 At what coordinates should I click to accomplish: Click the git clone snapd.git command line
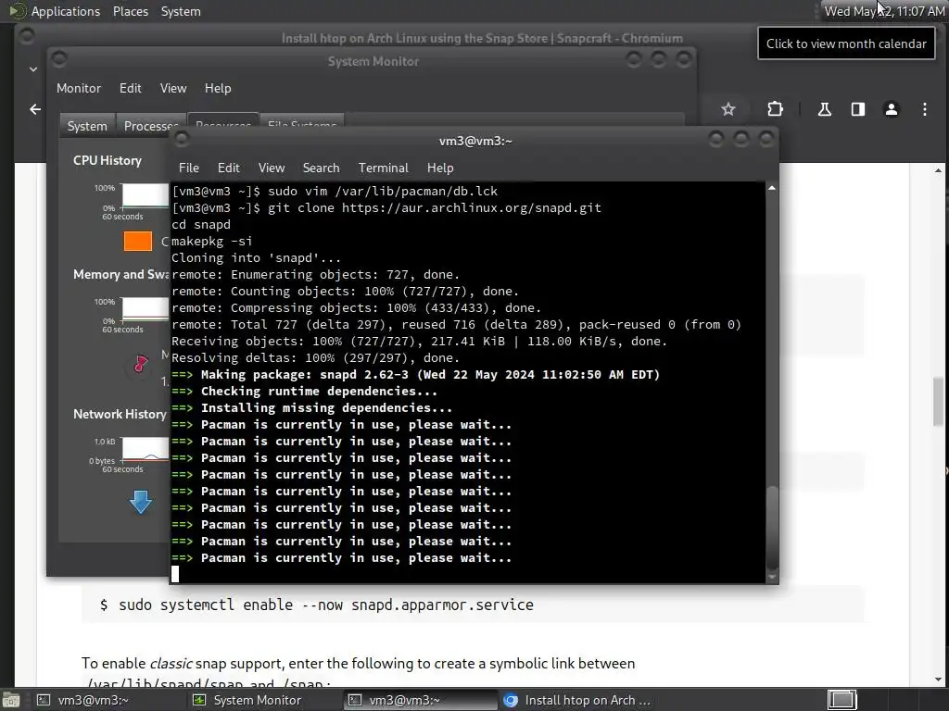[x=386, y=208]
